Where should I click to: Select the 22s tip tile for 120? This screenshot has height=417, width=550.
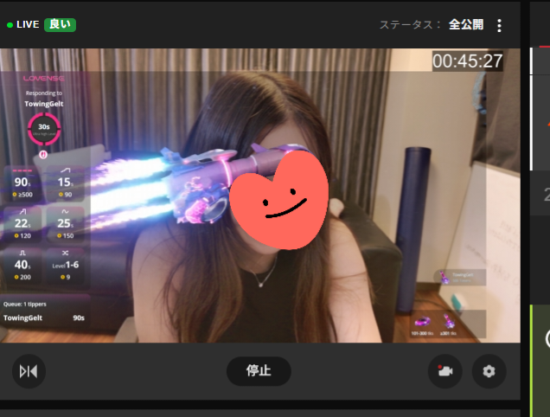pyautogui.click(x=23, y=223)
